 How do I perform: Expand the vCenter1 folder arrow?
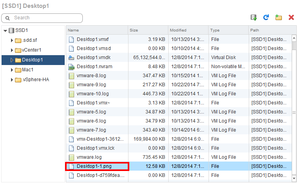coord(12,50)
